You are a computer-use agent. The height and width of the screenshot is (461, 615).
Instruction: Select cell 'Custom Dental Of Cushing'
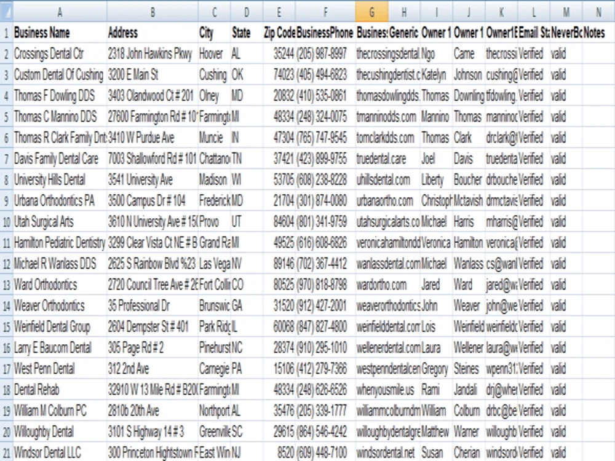(59, 74)
